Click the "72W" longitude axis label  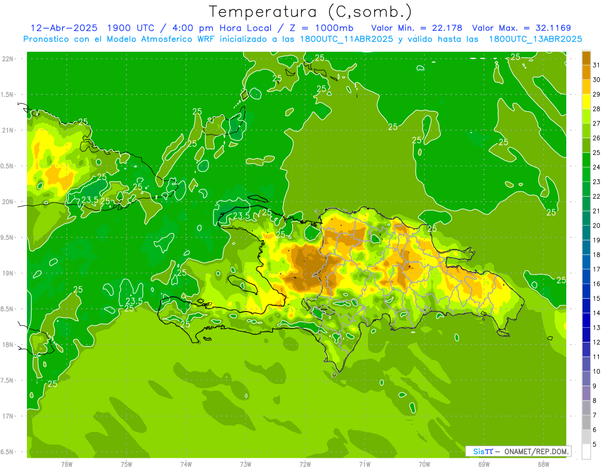coord(305,464)
